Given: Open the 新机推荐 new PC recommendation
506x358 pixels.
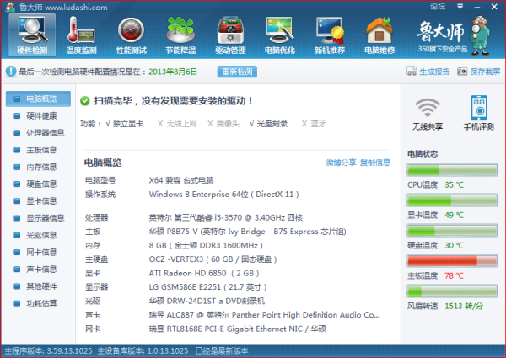Looking at the screenshot, I should pyautogui.click(x=330, y=35).
